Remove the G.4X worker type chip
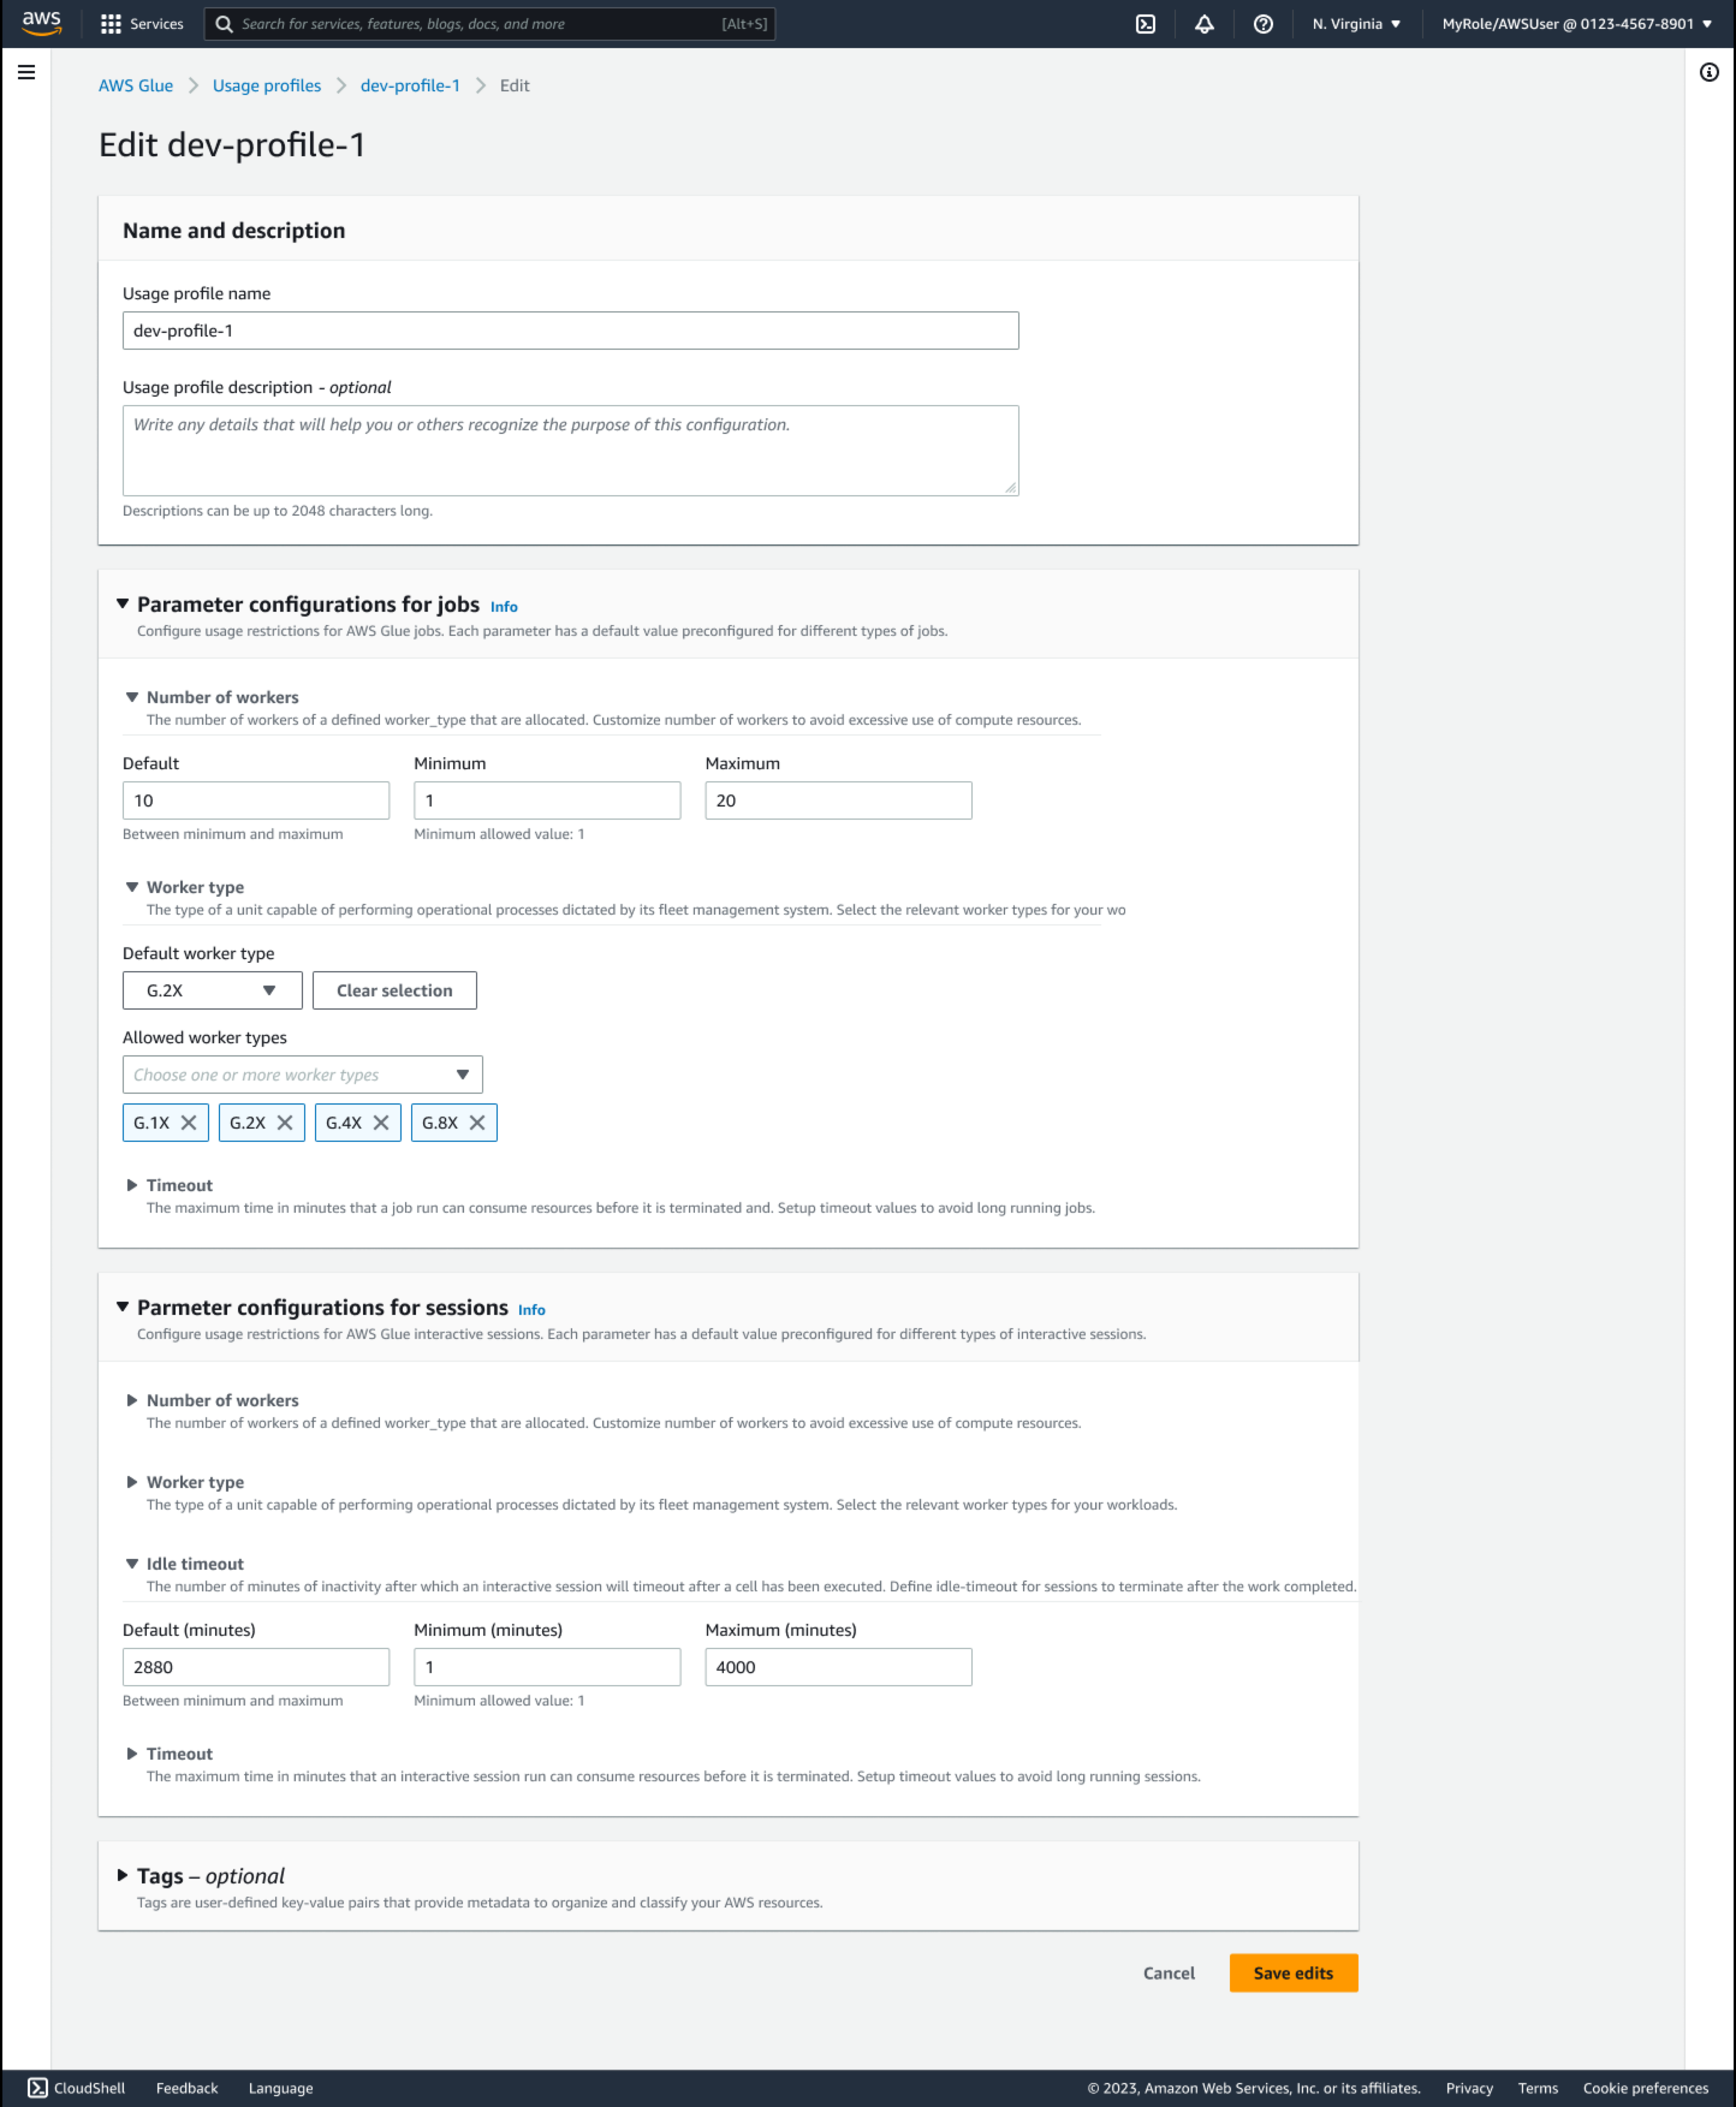 click(x=383, y=1123)
